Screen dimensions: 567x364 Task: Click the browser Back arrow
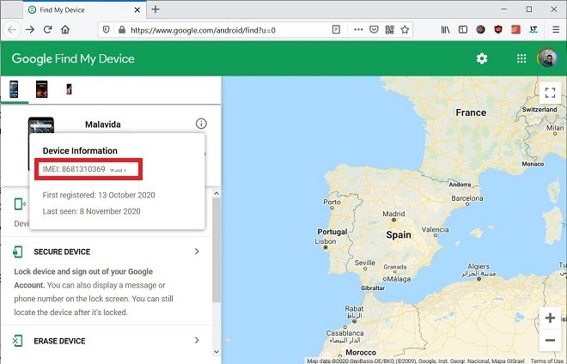12,30
